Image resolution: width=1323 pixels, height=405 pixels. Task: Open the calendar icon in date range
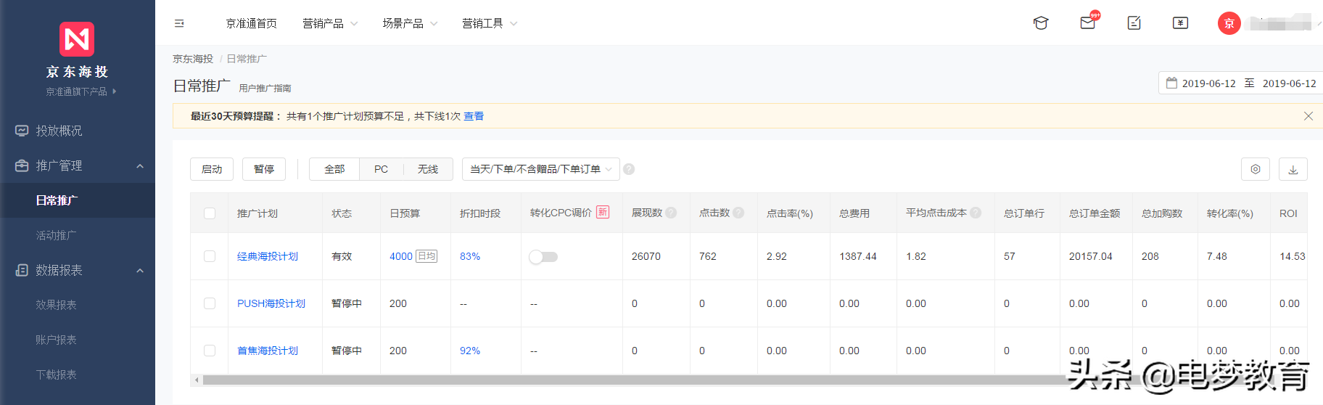coord(1171,83)
